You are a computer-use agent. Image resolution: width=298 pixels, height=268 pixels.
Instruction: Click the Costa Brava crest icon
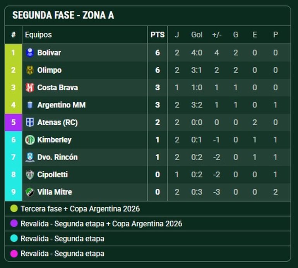30,88
